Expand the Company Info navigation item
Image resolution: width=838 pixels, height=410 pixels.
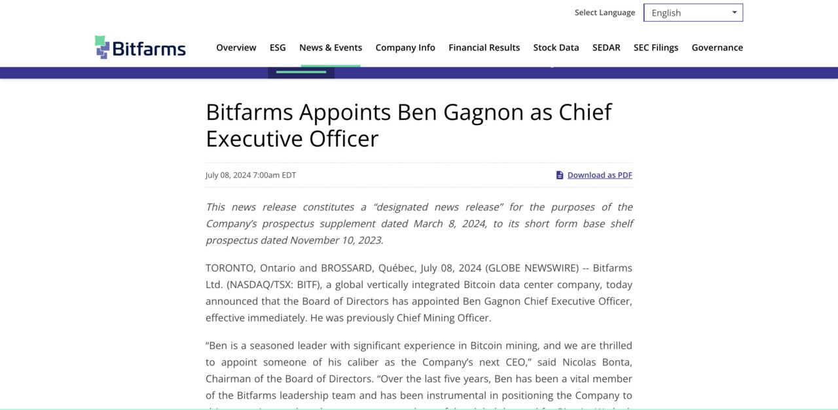coord(405,47)
